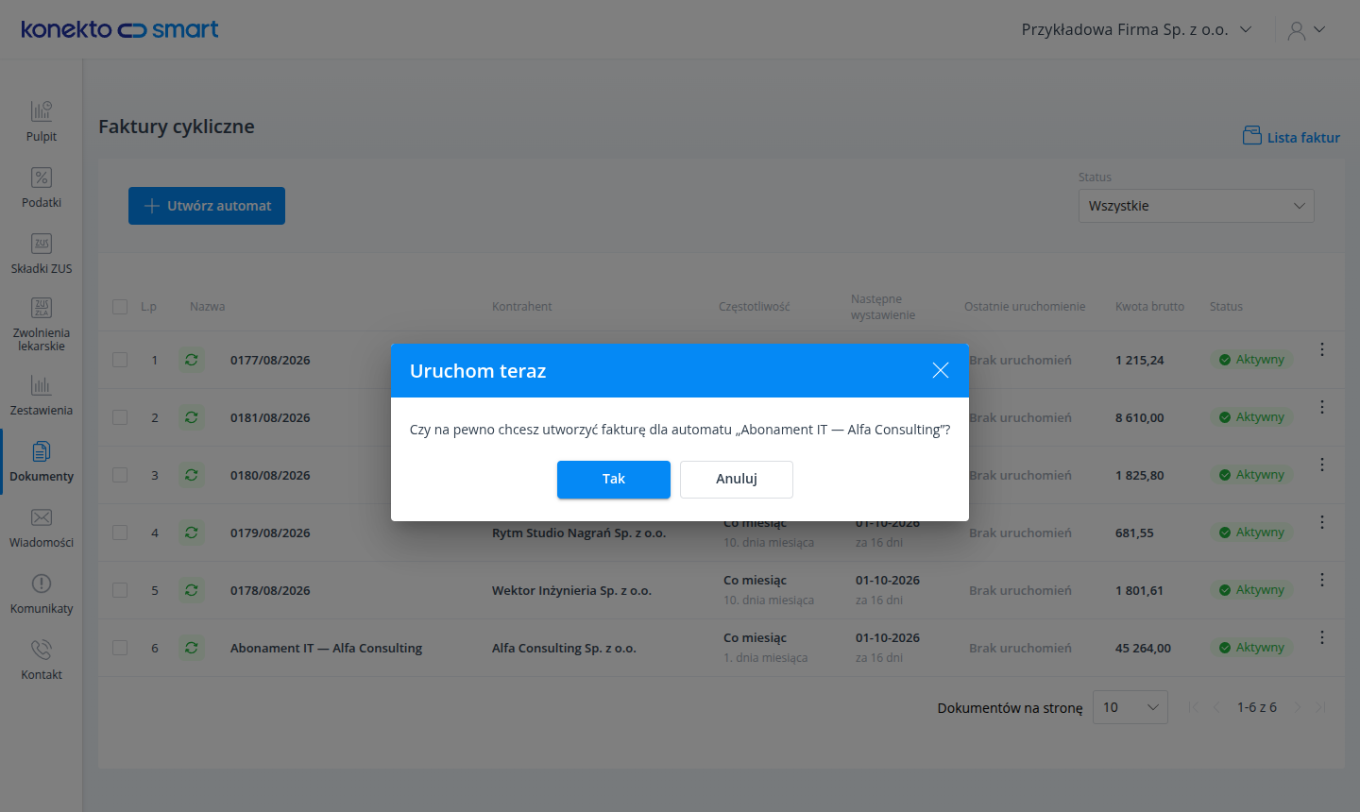Tick the select-all header checkbox

(120, 307)
